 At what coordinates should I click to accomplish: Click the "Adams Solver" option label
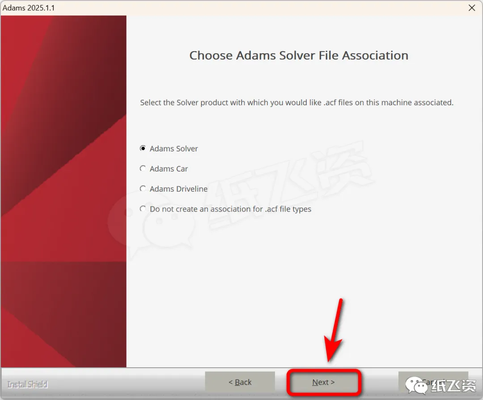(174, 149)
